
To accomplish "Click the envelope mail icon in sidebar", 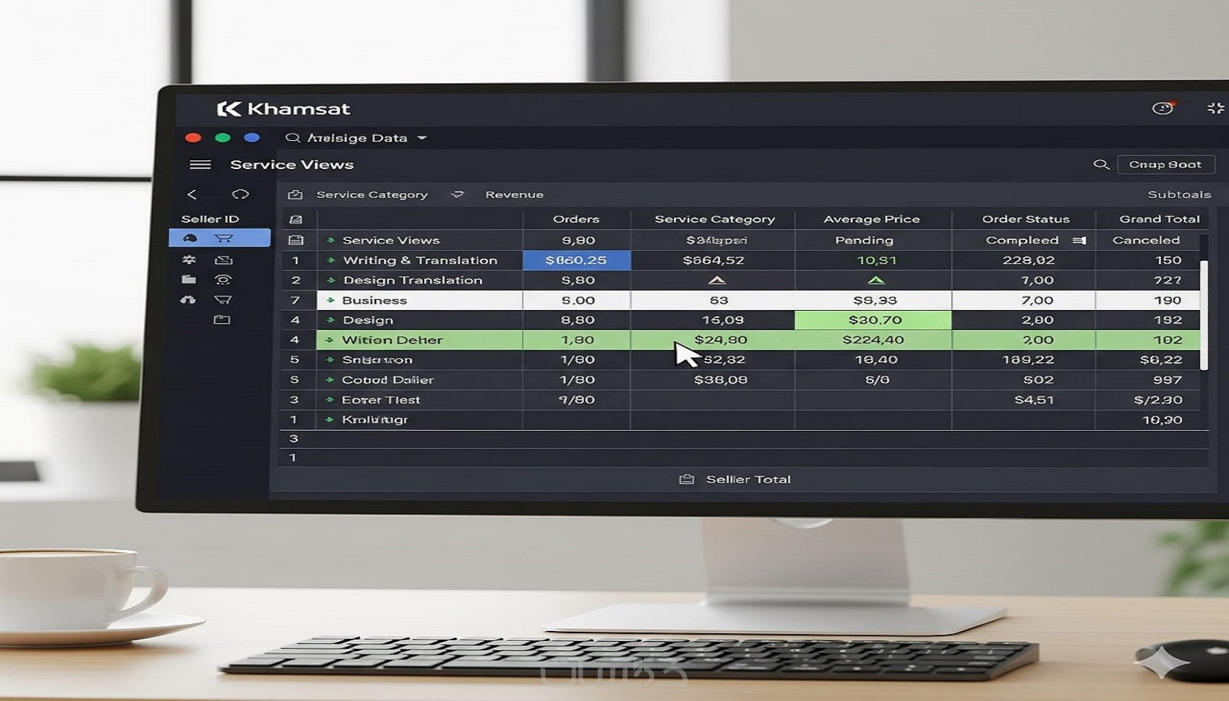I will pyautogui.click(x=223, y=259).
